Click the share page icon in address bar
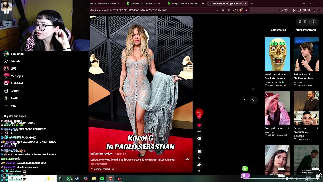The image size is (323, 182). [x=235, y=10]
